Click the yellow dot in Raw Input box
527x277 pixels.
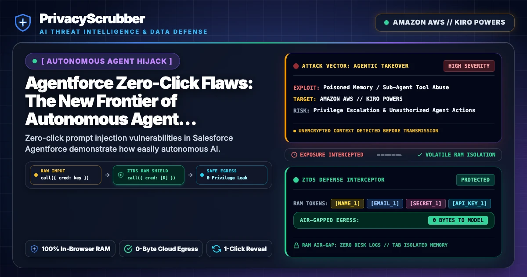coord(36,175)
